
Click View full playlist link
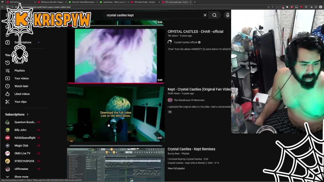[176, 168]
